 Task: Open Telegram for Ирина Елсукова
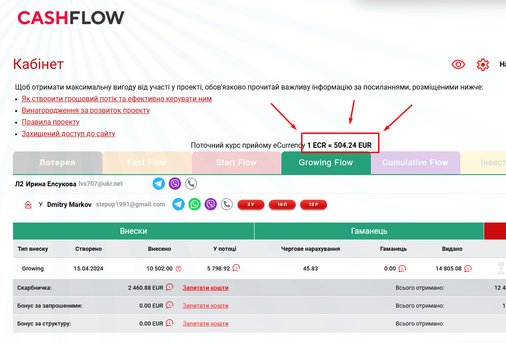(158, 184)
